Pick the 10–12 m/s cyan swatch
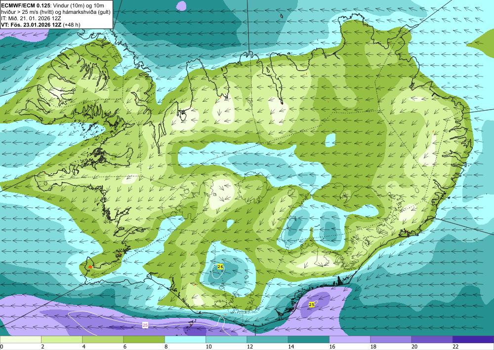494x350 pixels. click(x=226, y=340)
